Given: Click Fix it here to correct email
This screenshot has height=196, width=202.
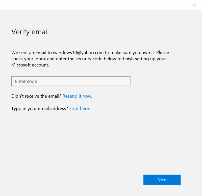Looking at the screenshot, I should tap(79, 108).
